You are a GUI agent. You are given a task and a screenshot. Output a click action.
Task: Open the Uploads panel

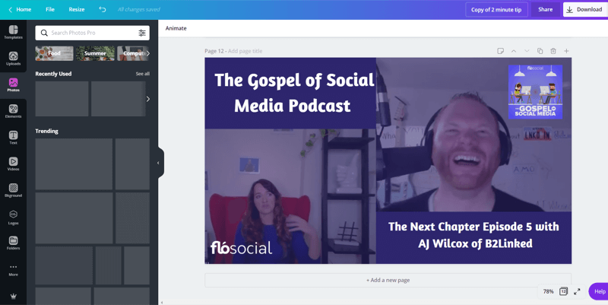13,59
